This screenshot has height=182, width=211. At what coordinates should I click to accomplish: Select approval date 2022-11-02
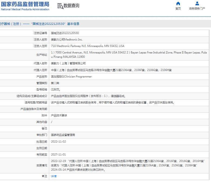click(58, 141)
